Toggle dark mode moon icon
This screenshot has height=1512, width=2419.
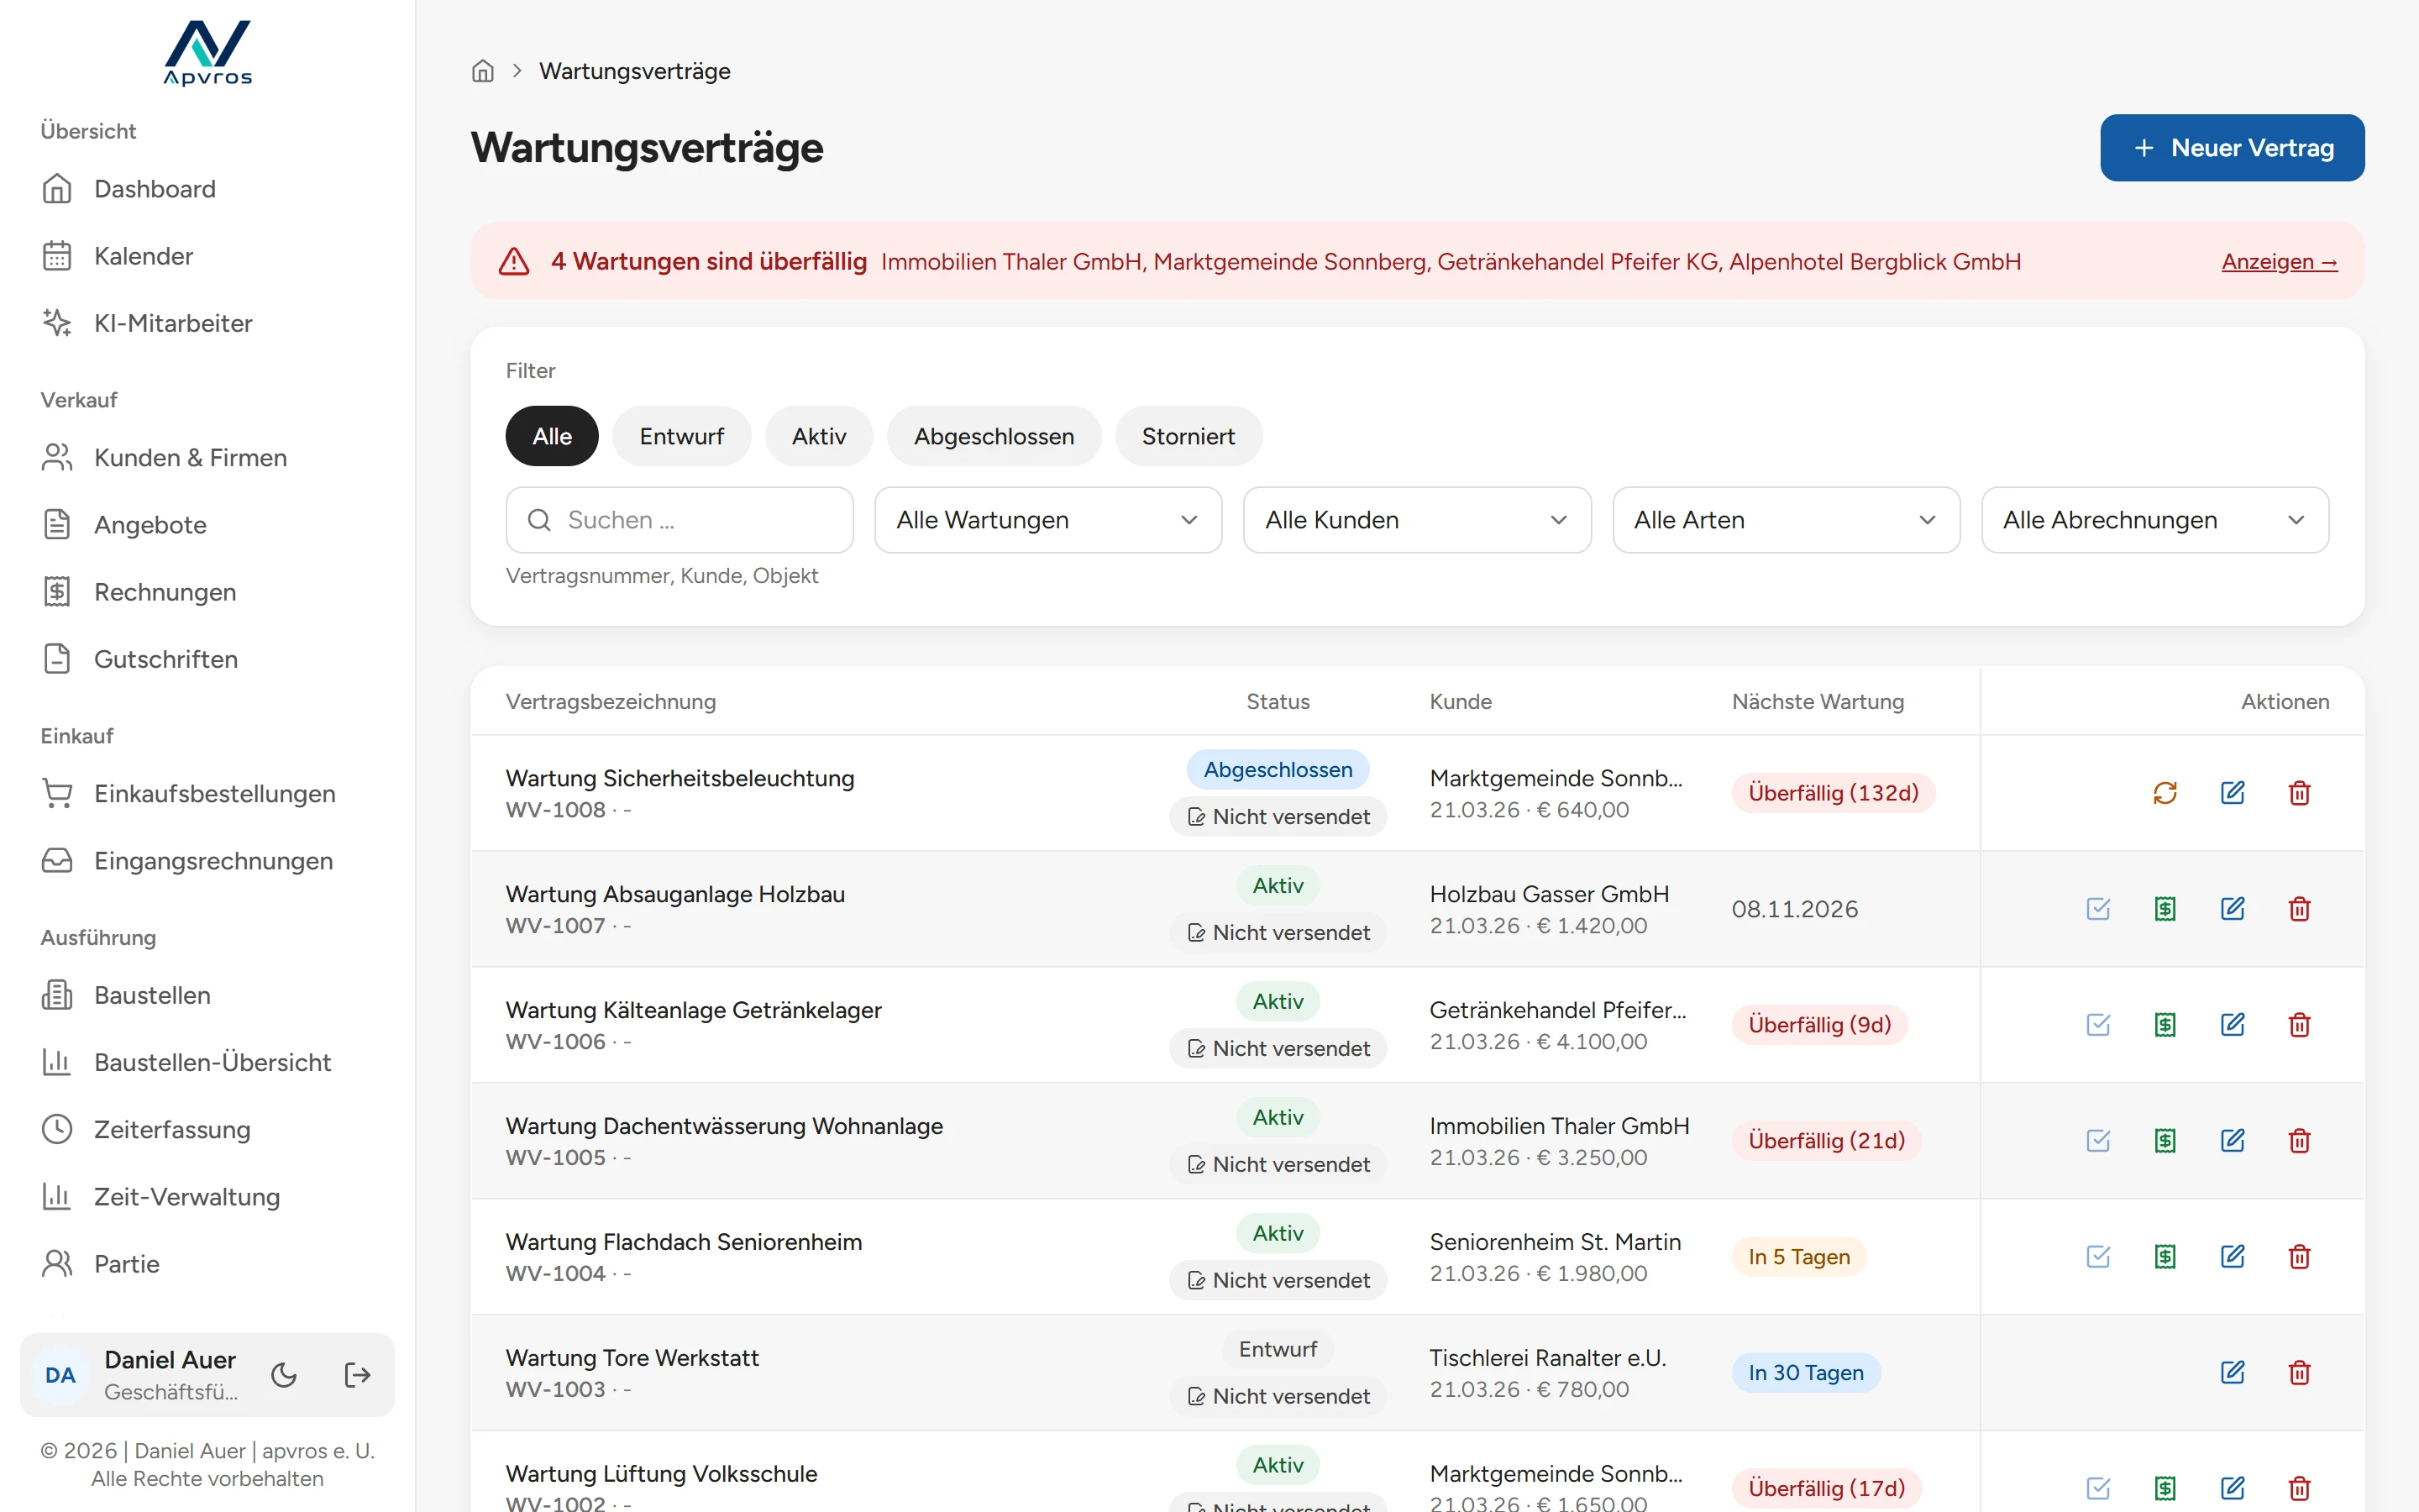pos(284,1375)
